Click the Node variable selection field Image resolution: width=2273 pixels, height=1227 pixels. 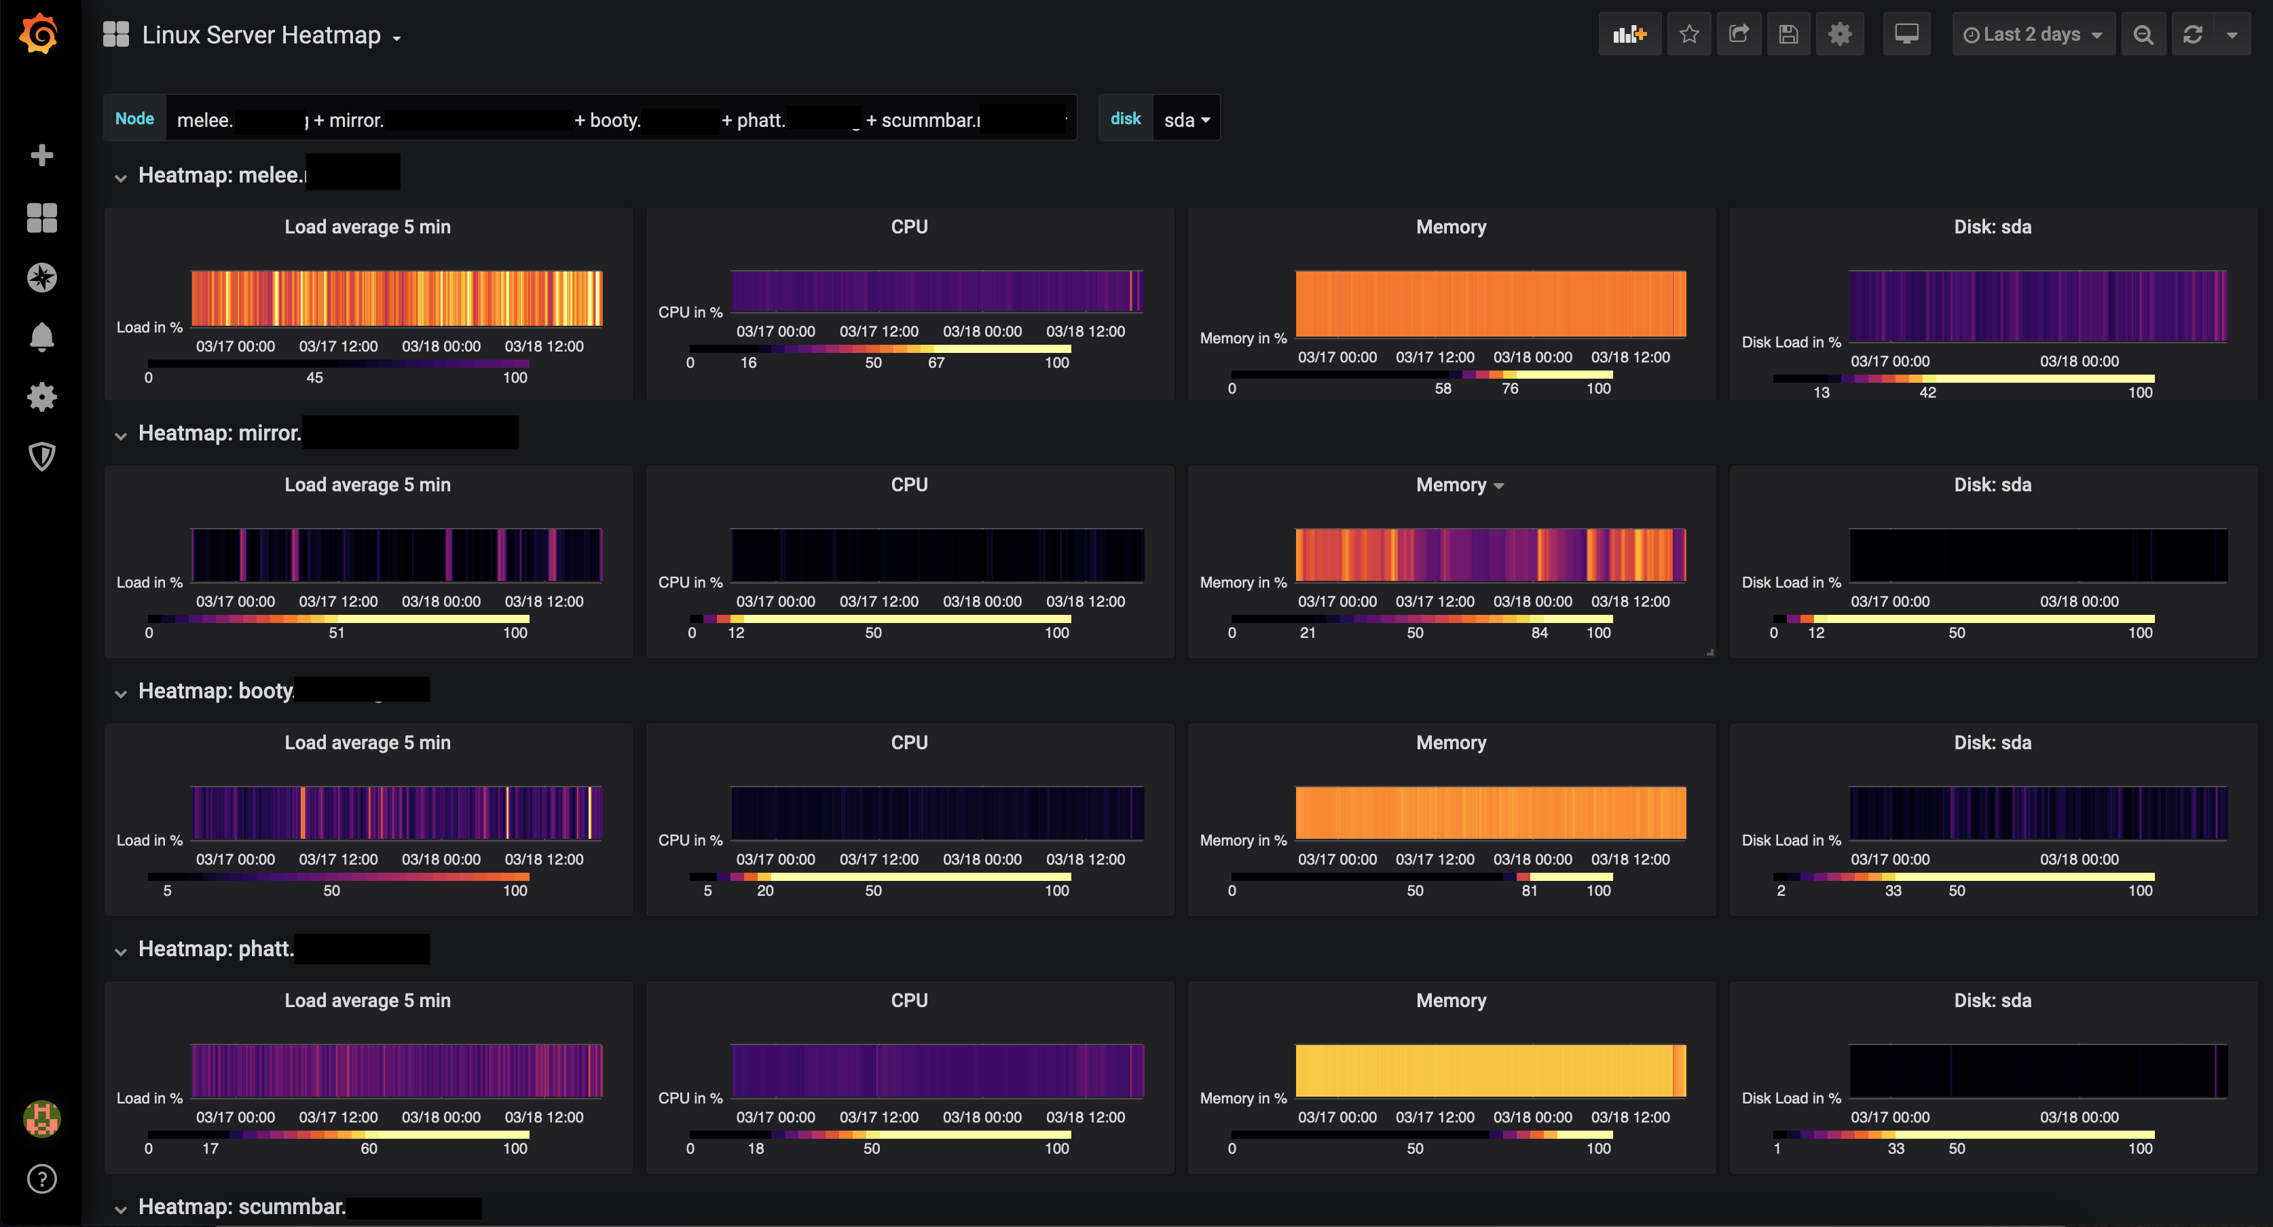(x=621, y=119)
